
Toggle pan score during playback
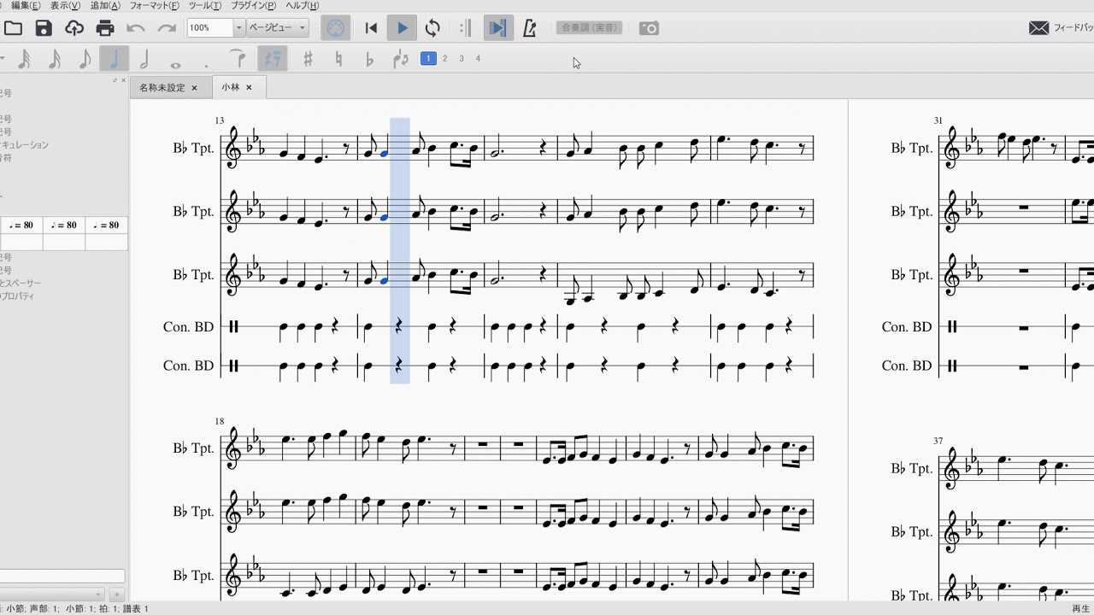[497, 28]
